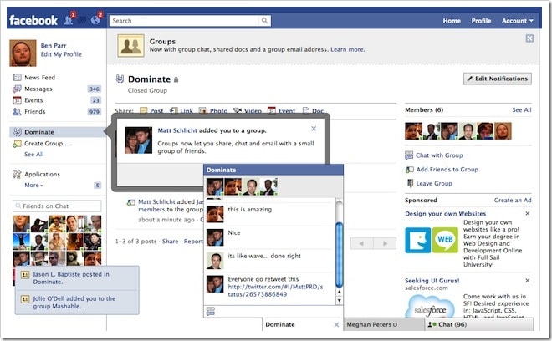Viewport: 552px width, 341px height.
Task: Open Jolie O'Dell added you notification
Action: point(77,303)
